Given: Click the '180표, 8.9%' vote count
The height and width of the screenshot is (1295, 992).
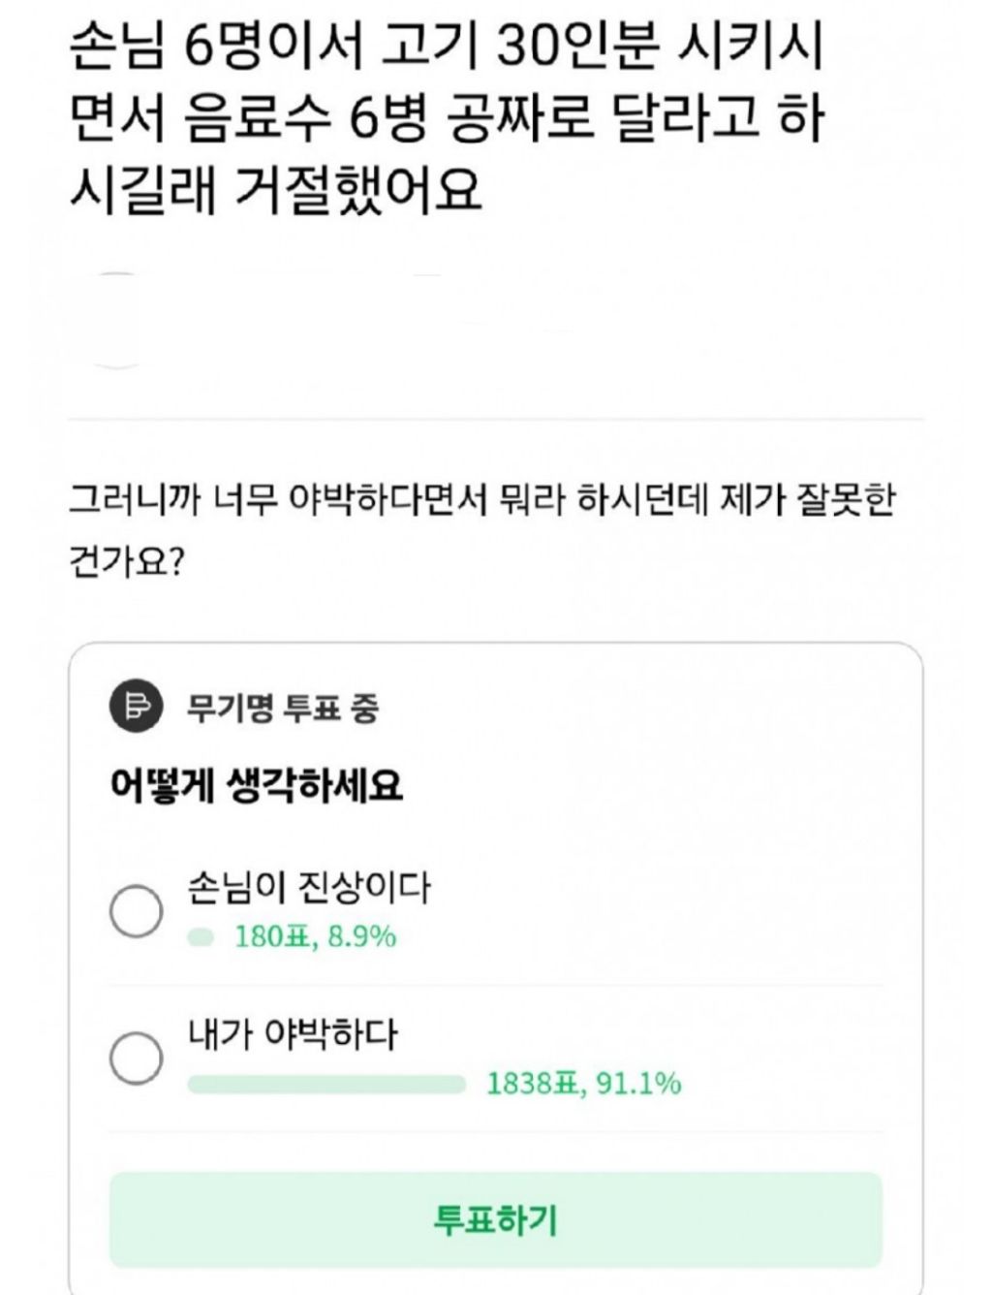Looking at the screenshot, I should pyautogui.click(x=316, y=937).
